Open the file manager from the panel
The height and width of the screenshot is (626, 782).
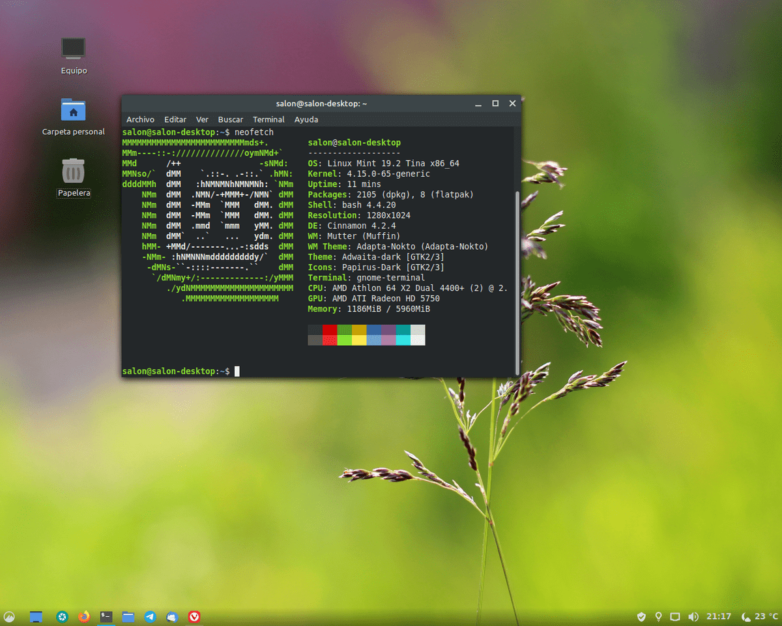128,616
